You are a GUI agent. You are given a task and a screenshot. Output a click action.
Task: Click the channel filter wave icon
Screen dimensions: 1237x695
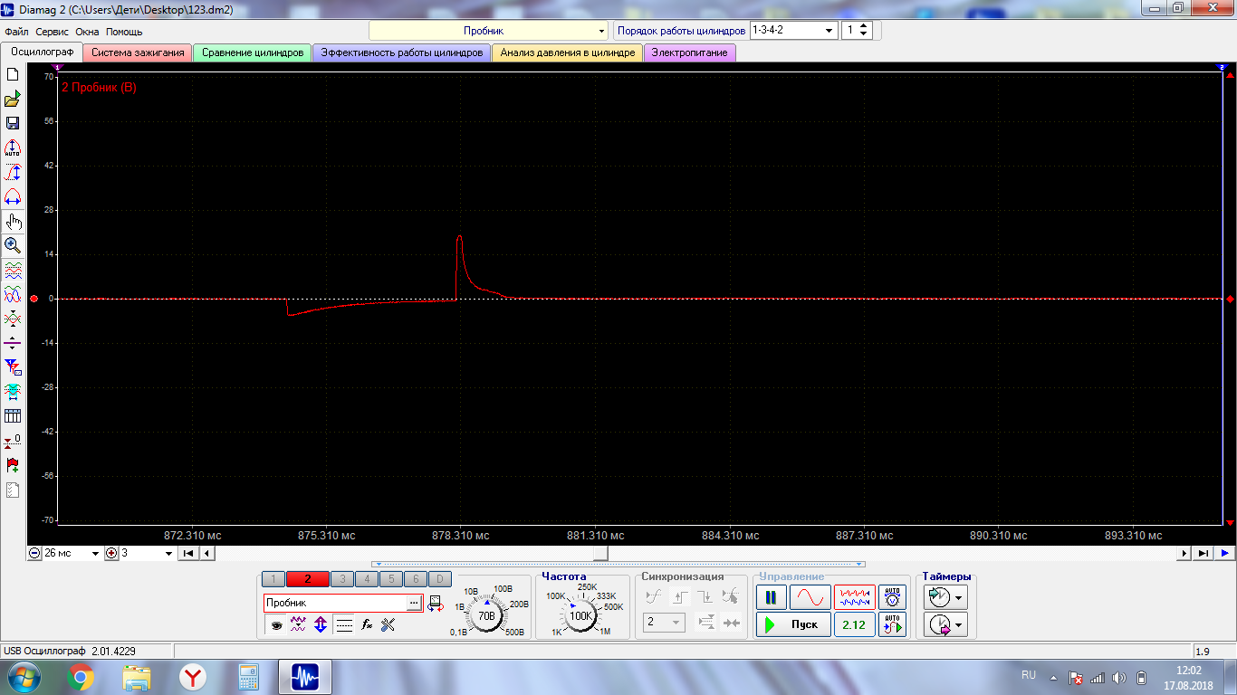point(298,624)
